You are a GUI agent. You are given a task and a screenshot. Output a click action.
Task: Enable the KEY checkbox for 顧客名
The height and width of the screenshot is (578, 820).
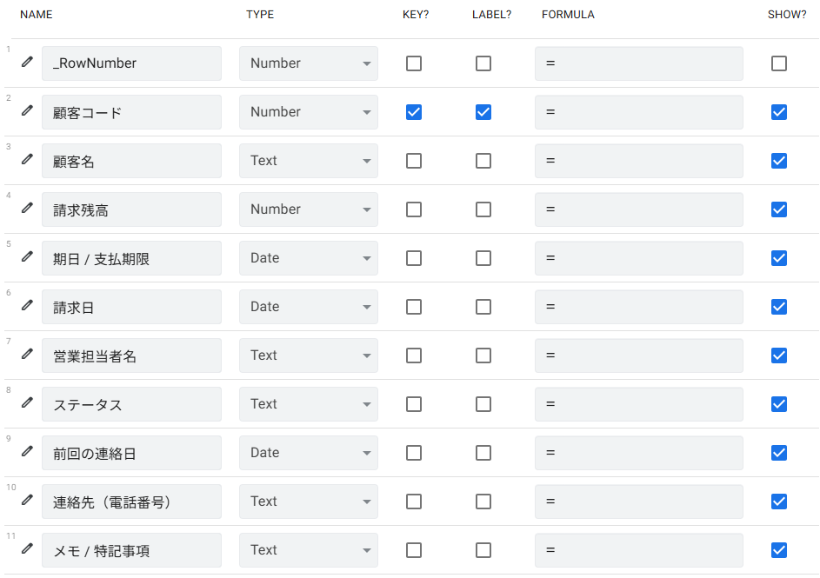(413, 160)
